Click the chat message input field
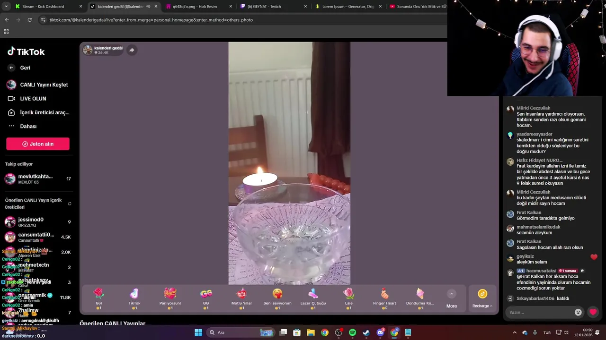The width and height of the screenshot is (606, 340). (x=540, y=312)
